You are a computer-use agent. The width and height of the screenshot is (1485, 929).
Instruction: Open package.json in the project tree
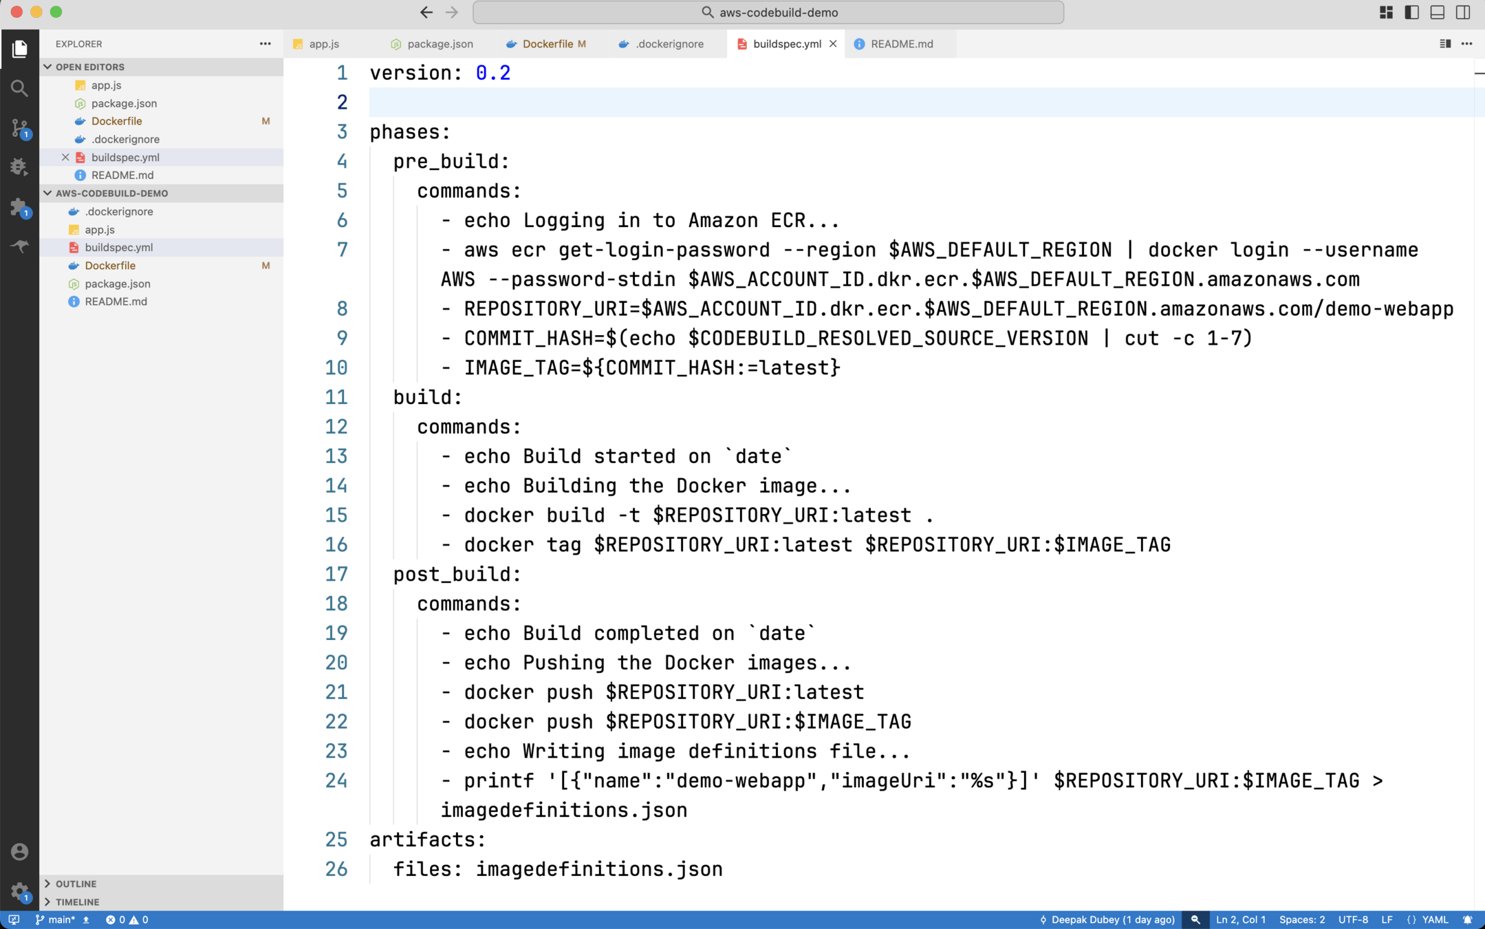tap(118, 284)
